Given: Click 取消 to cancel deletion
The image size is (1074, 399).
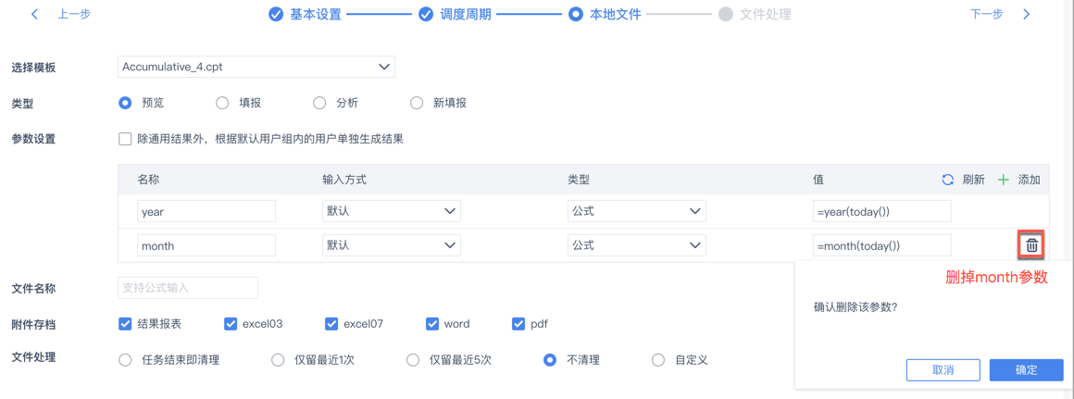Looking at the screenshot, I should point(943,369).
